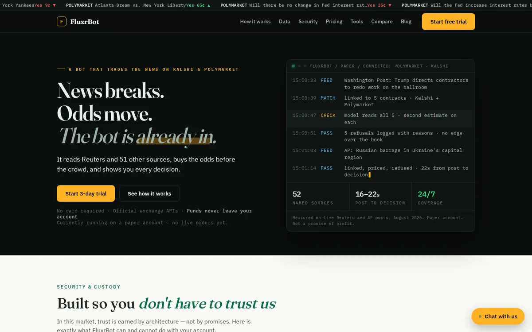Click the FluxrBot F logo icon

(x=62, y=21)
